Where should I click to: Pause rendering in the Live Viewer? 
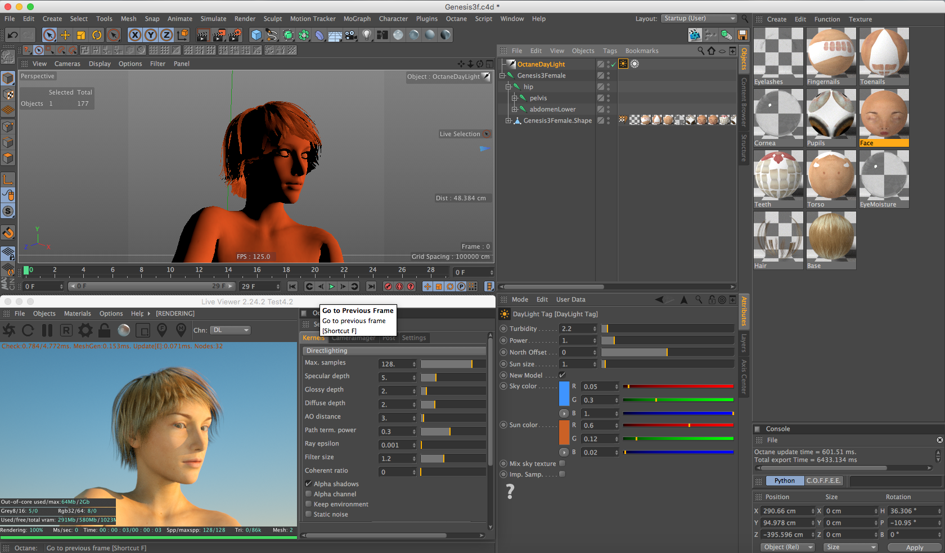point(47,330)
